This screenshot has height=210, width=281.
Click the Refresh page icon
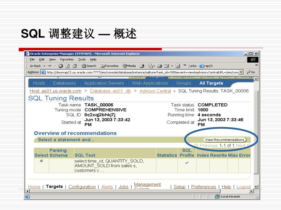(x=68, y=66)
